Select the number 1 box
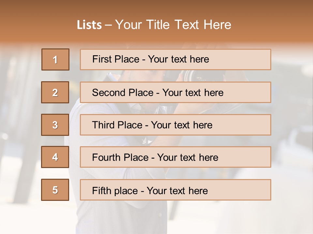This screenshot has height=234, width=313. pos(55,59)
